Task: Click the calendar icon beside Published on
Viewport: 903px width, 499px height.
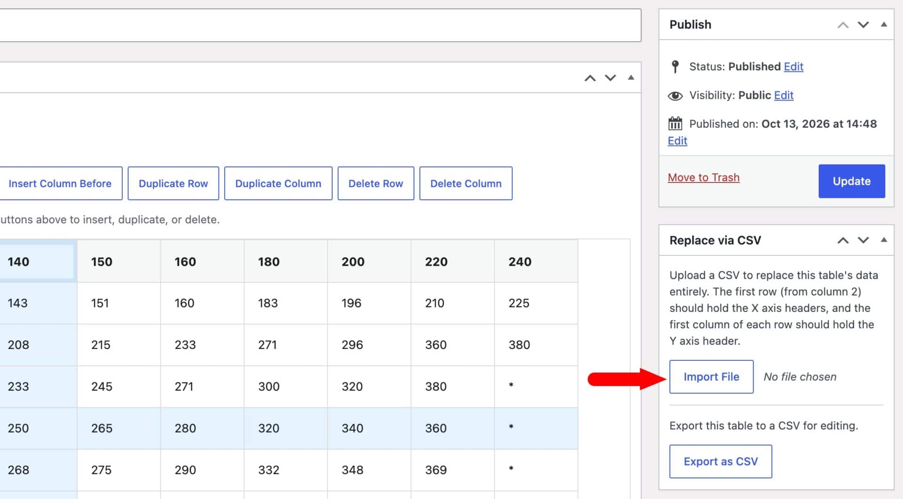Action: [675, 124]
